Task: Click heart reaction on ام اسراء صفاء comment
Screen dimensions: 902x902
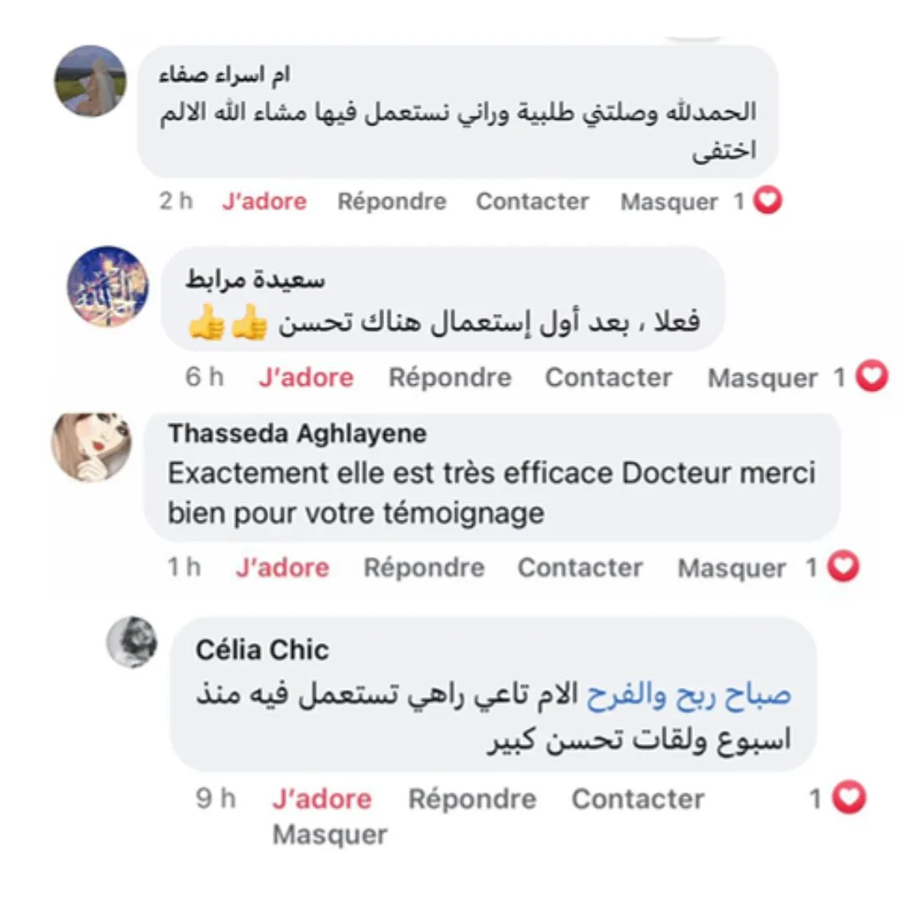Action: 768,200
